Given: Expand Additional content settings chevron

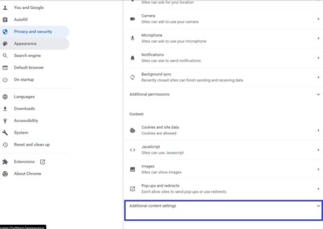Looking at the screenshot, I should pyautogui.click(x=318, y=206).
